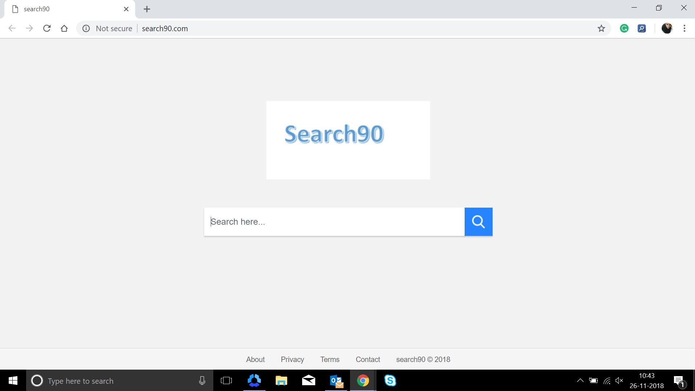
Task: Reload the page
Action: [47, 28]
